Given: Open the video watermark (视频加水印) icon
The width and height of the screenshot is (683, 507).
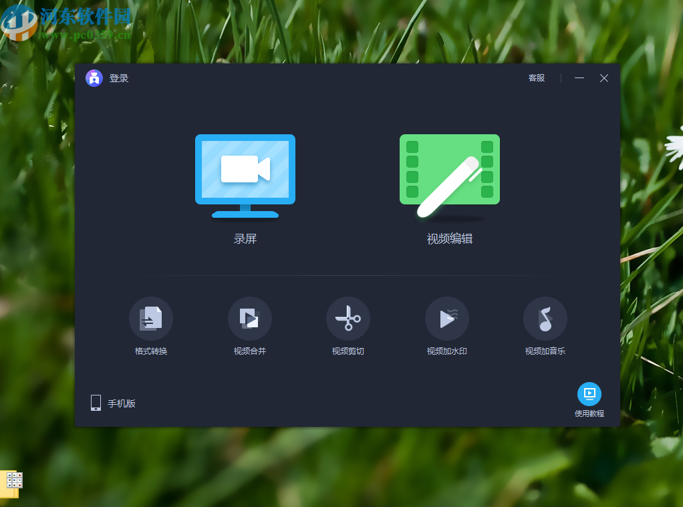Looking at the screenshot, I should tap(447, 319).
